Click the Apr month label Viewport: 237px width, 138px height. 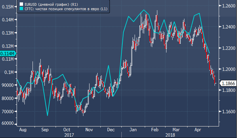[198, 130]
